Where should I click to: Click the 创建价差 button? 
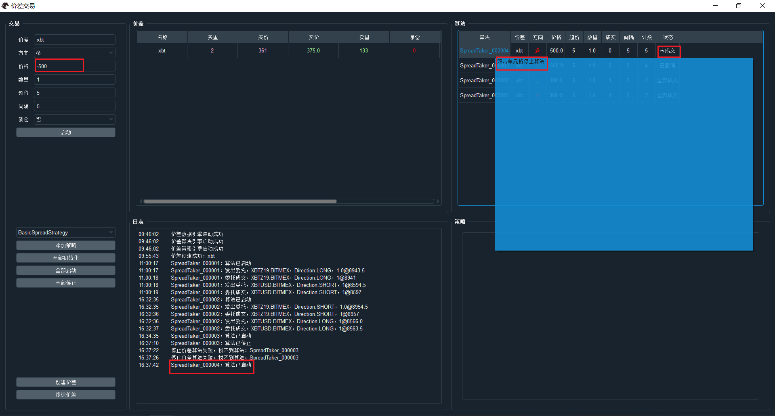click(65, 382)
